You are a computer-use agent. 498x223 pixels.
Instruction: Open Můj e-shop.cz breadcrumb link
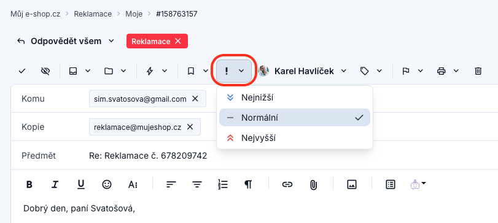point(35,14)
